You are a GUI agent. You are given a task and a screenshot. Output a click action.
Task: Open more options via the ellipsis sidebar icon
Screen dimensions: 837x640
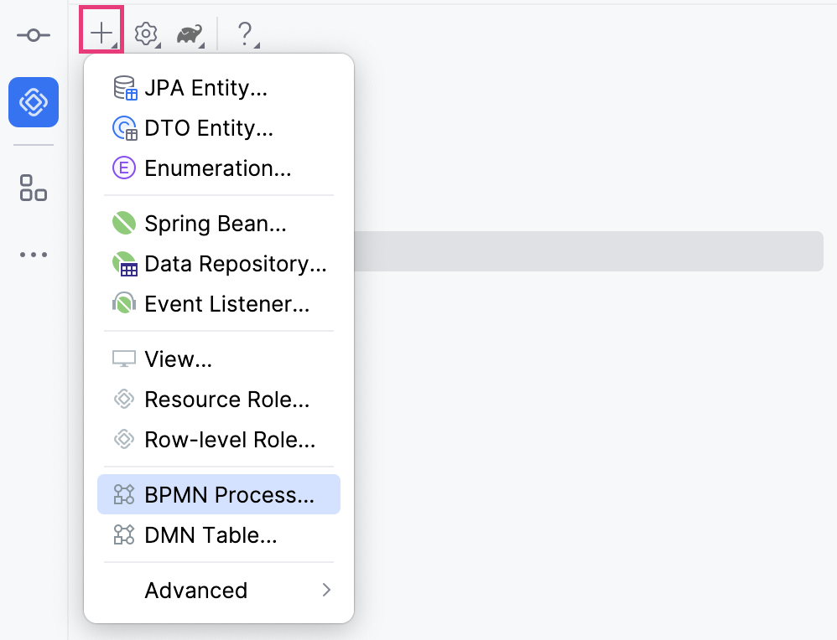[34, 254]
